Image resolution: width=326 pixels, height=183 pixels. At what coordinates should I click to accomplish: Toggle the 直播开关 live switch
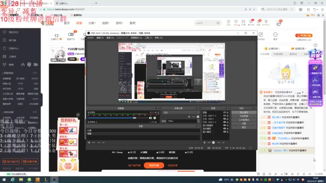[71, 34]
